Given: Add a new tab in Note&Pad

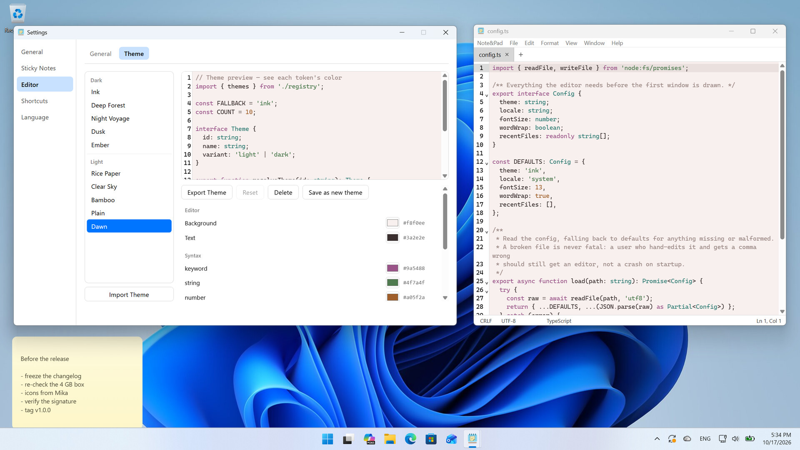Looking at the screenshot, I should tap(521, 55).
